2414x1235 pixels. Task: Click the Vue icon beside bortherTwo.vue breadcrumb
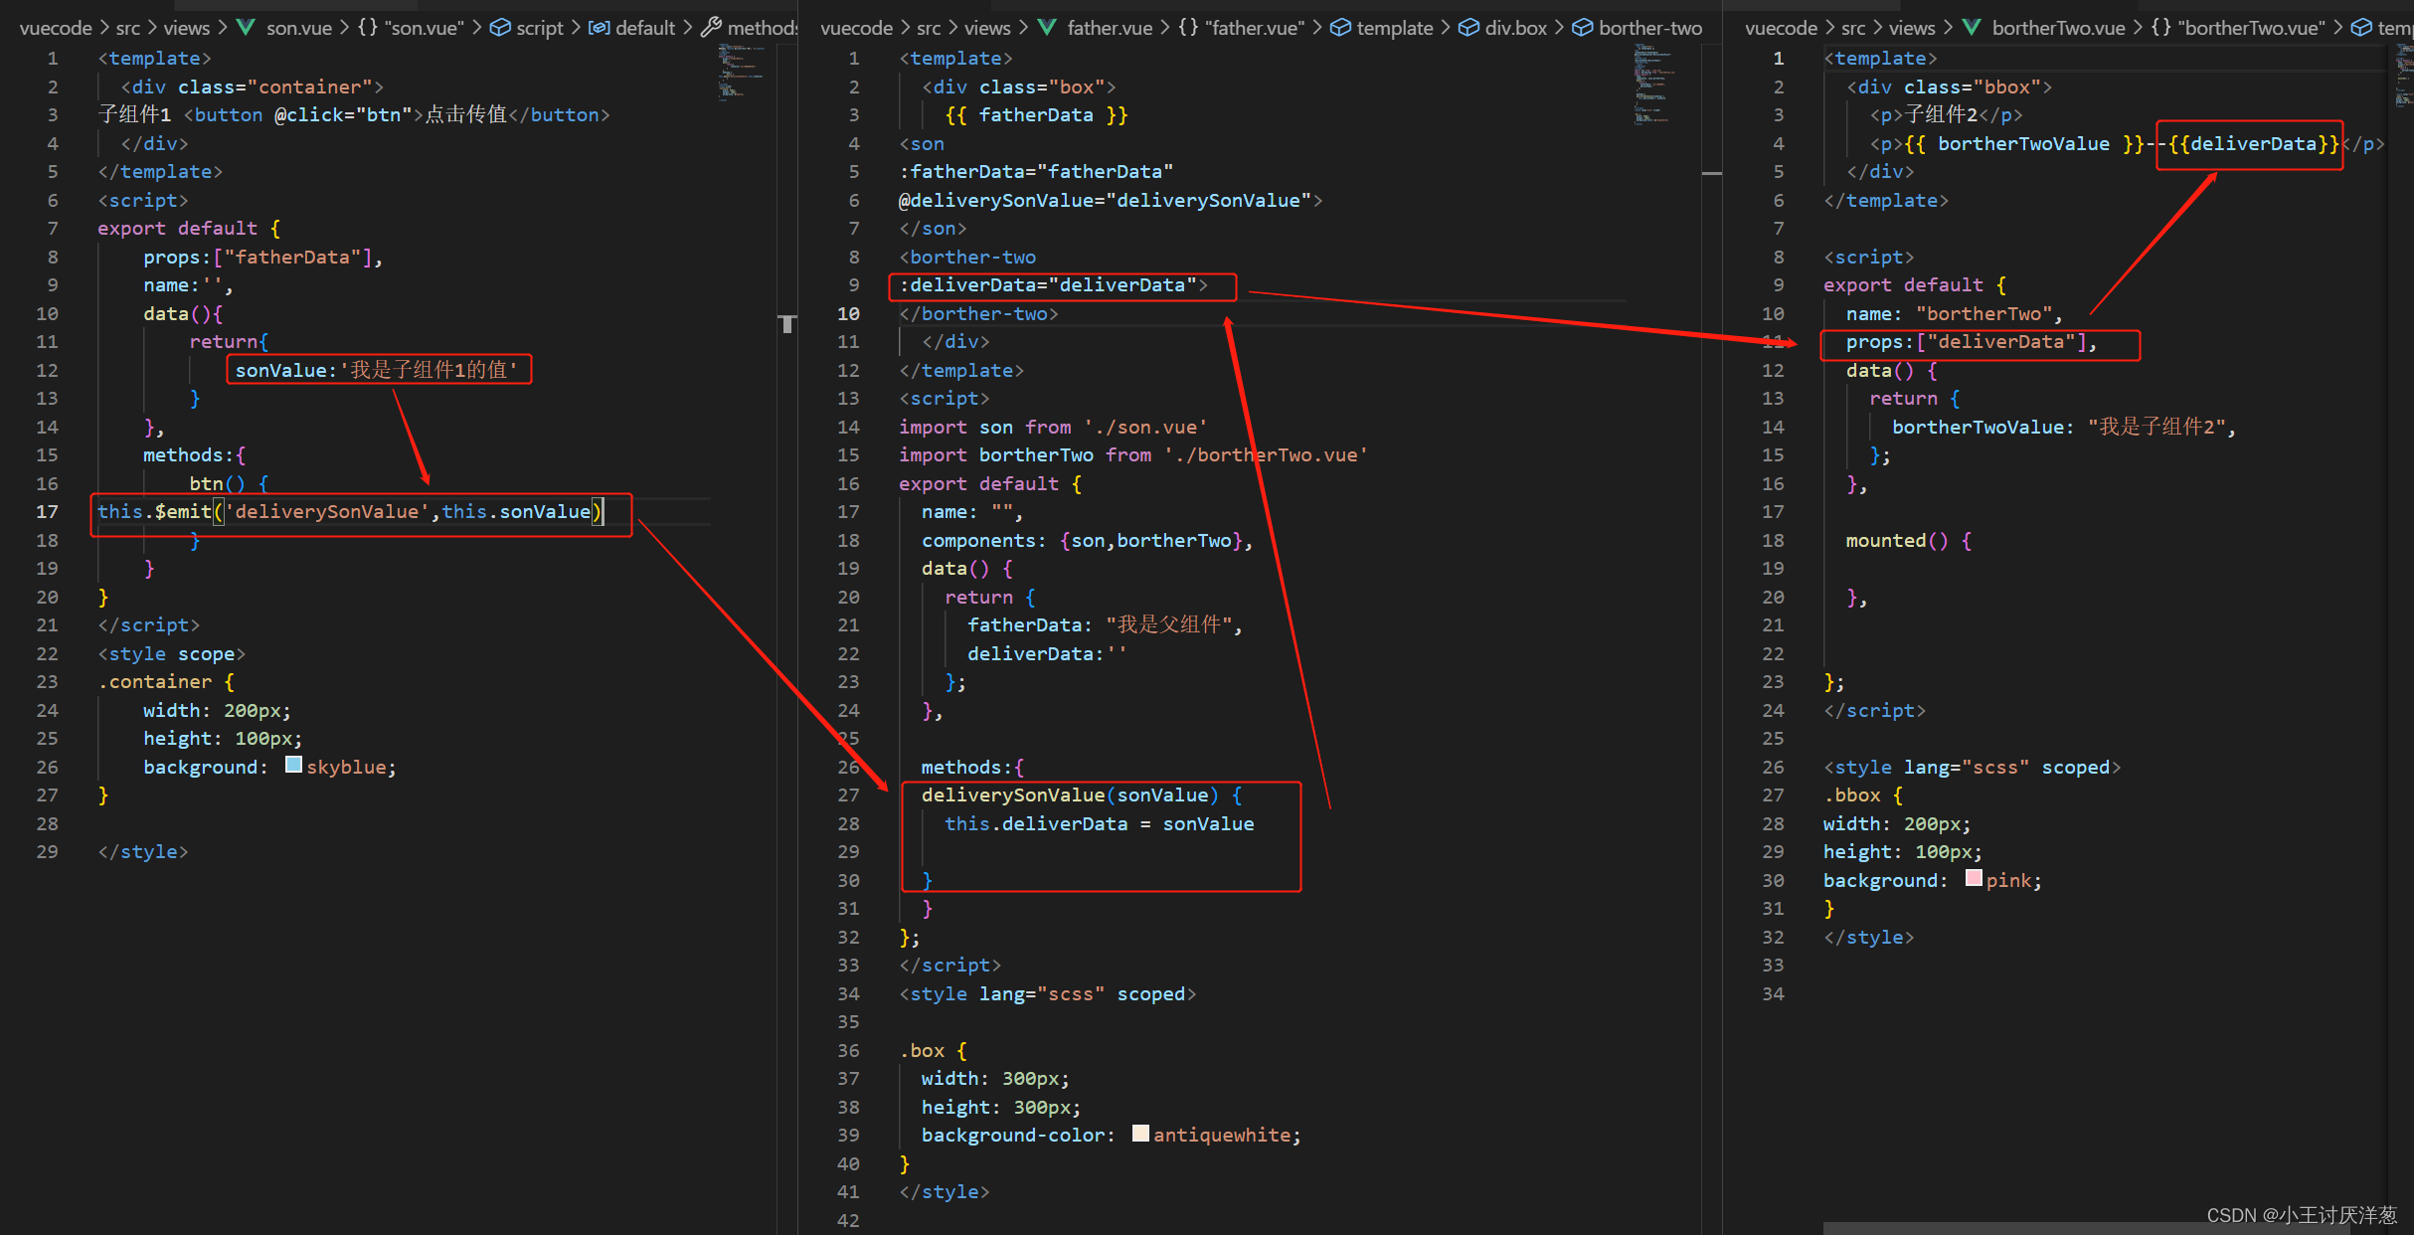point(1972,28)
